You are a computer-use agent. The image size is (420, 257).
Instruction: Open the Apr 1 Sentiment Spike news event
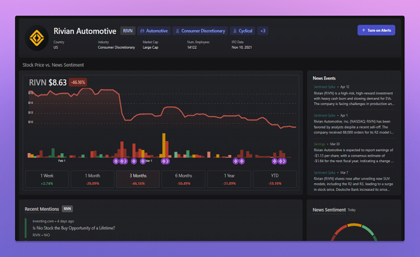[354, 124]
